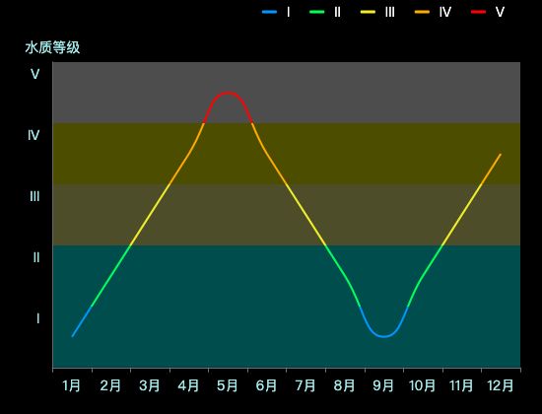Select the I label on the y-axis

(38, 318)
